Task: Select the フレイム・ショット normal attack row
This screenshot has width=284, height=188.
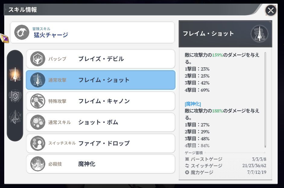Action: [x=101, y=80]
